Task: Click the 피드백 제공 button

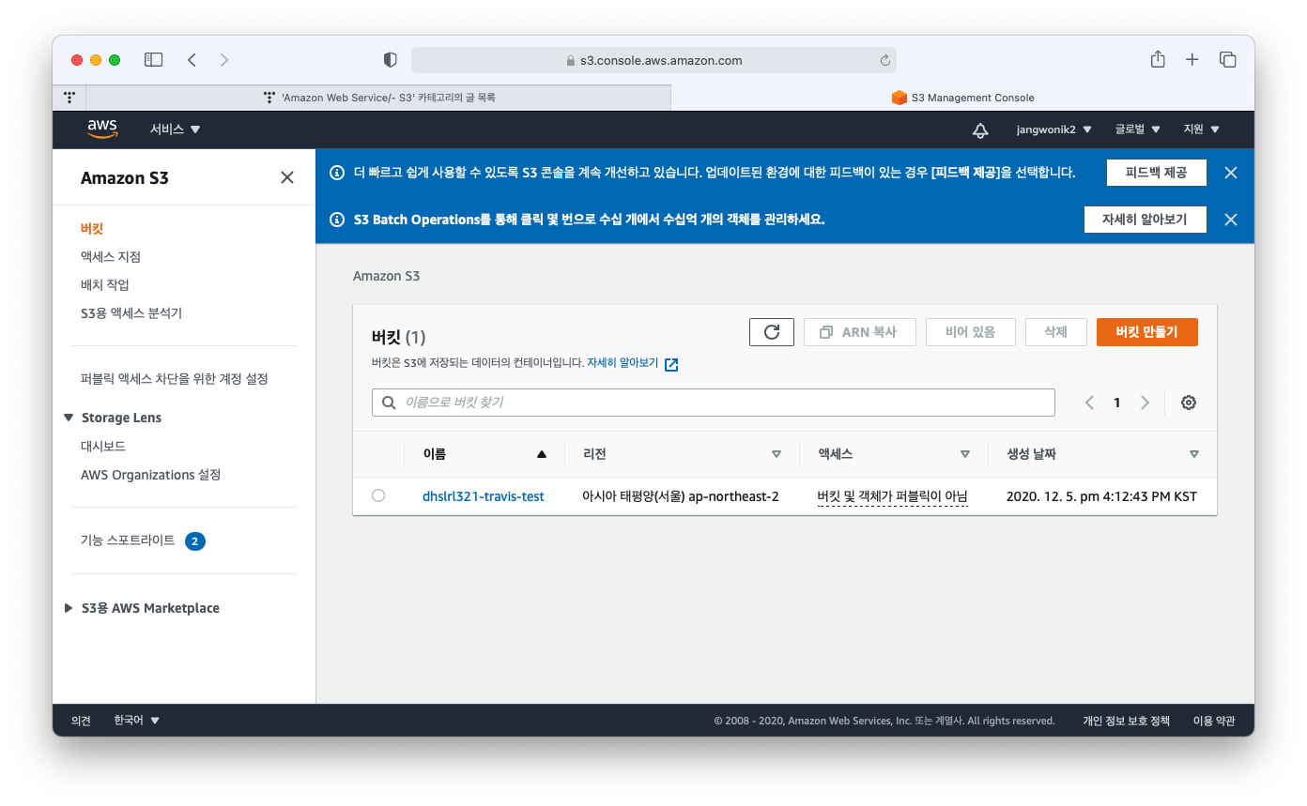Action: pyautogui.click(x=1156, y=173)
